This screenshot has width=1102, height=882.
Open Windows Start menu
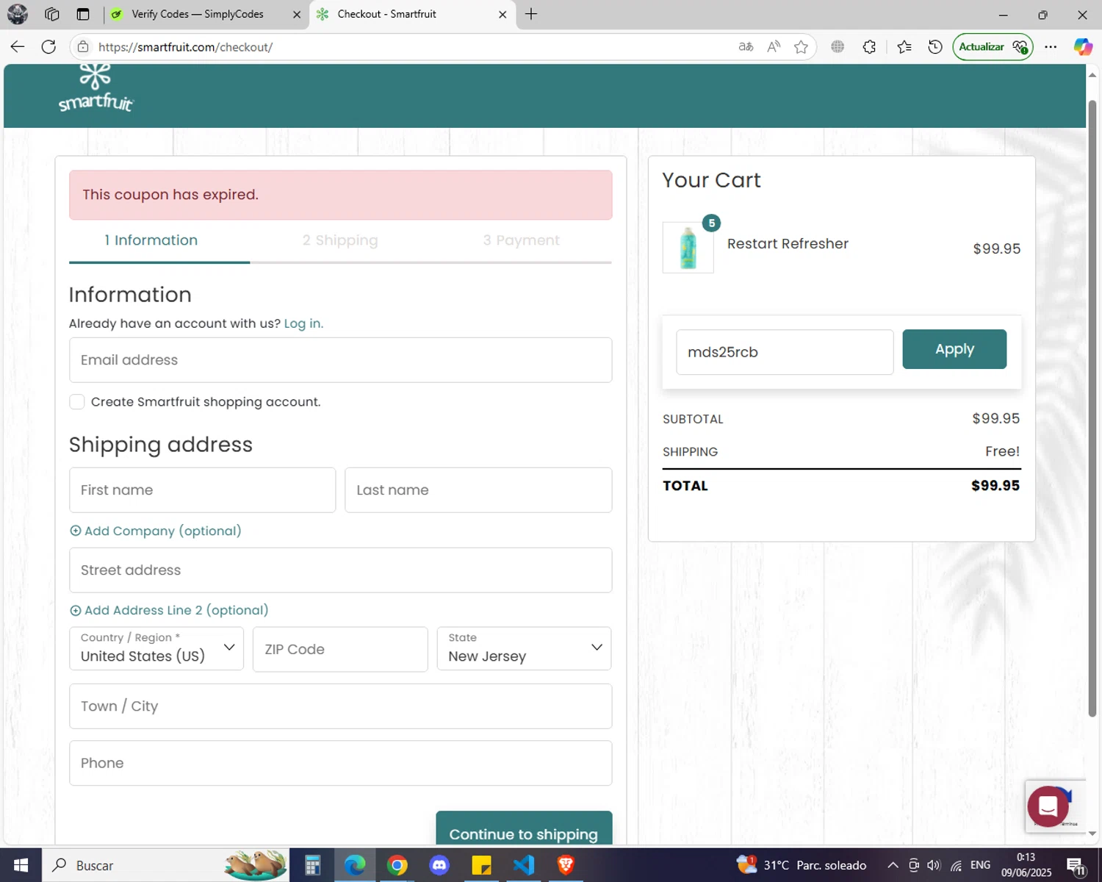pos(21,865)
